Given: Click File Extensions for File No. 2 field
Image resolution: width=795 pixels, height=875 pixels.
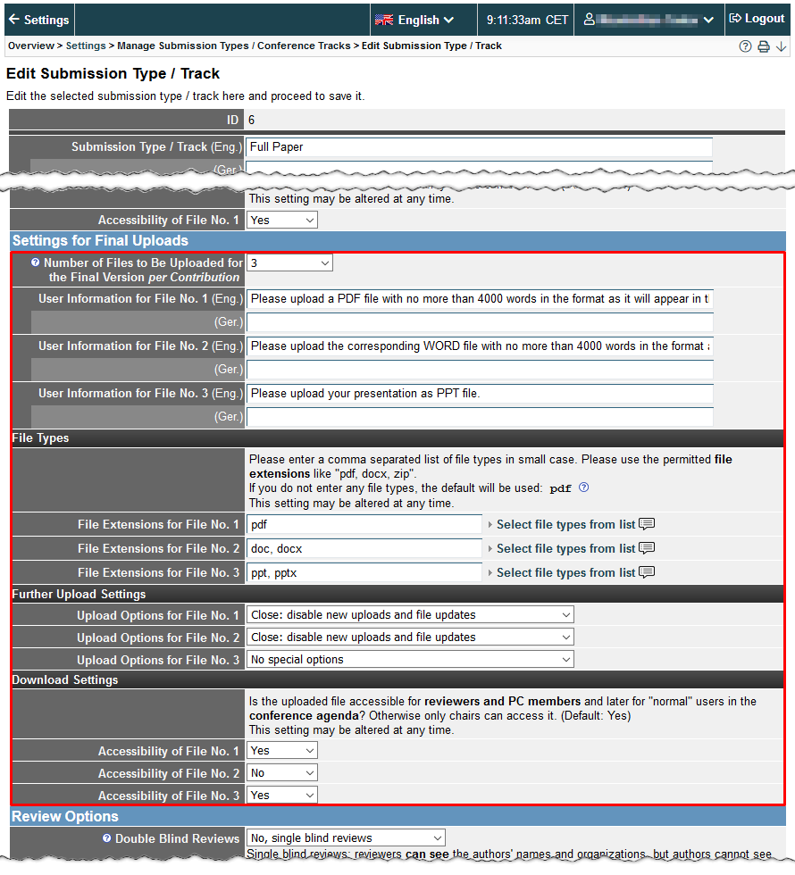Looking at the screenshot, I should coord(364,548).
